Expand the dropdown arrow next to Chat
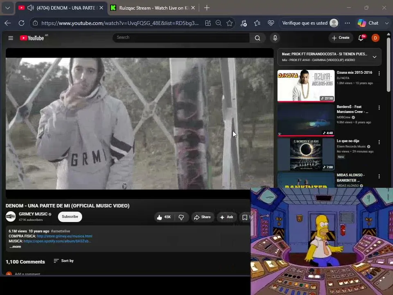Screen dimensions: 393x295 point(387,23)
